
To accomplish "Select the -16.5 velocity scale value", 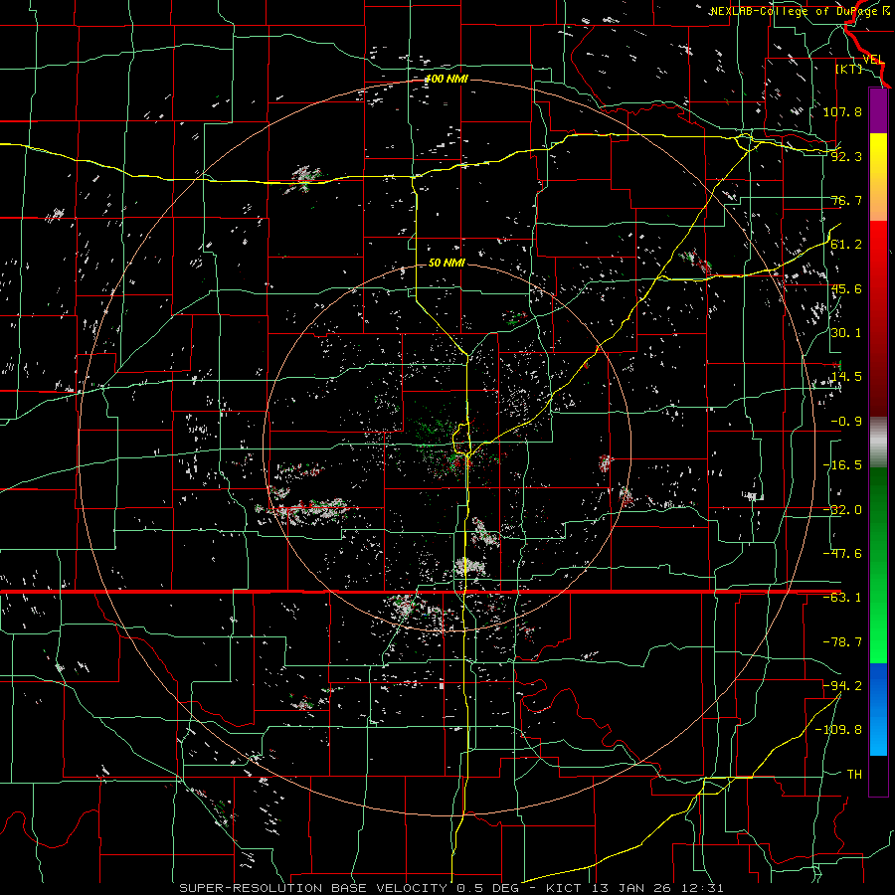I will pos(842,465).
